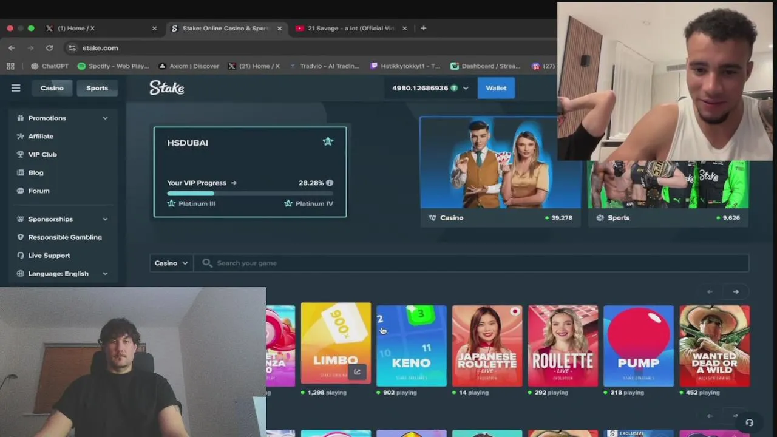Open Wanted Dead or a Wild tile
The image size is (777, 437).
(714, 346)
